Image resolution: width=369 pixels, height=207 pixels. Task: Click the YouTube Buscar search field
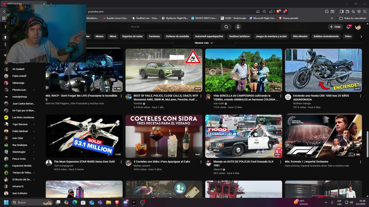pos(174,27)
